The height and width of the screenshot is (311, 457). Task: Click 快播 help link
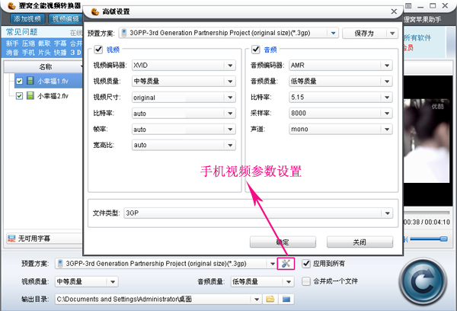[x=60, y=53]
